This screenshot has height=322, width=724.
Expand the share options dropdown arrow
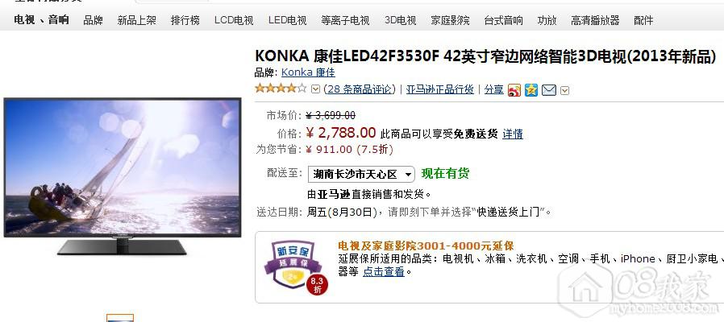pyautogui.click(x=564, y=90)
